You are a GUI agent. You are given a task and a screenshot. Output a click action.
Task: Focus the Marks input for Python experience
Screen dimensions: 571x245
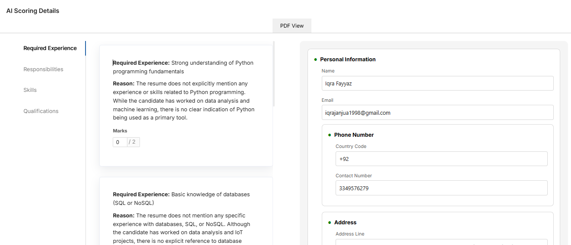tap(120, 142)
